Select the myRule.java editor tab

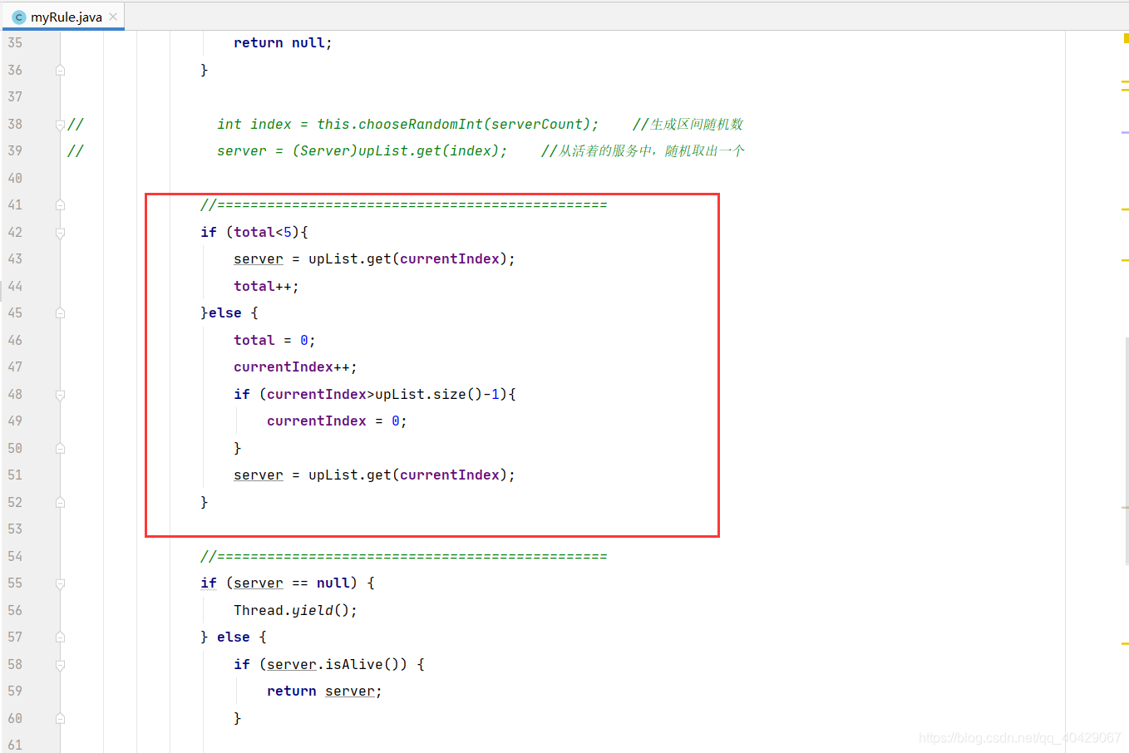point(65,17)
